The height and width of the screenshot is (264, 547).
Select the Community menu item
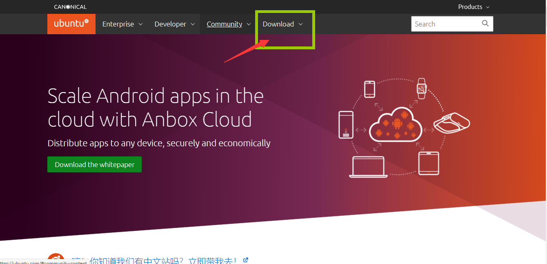point(225,24)
